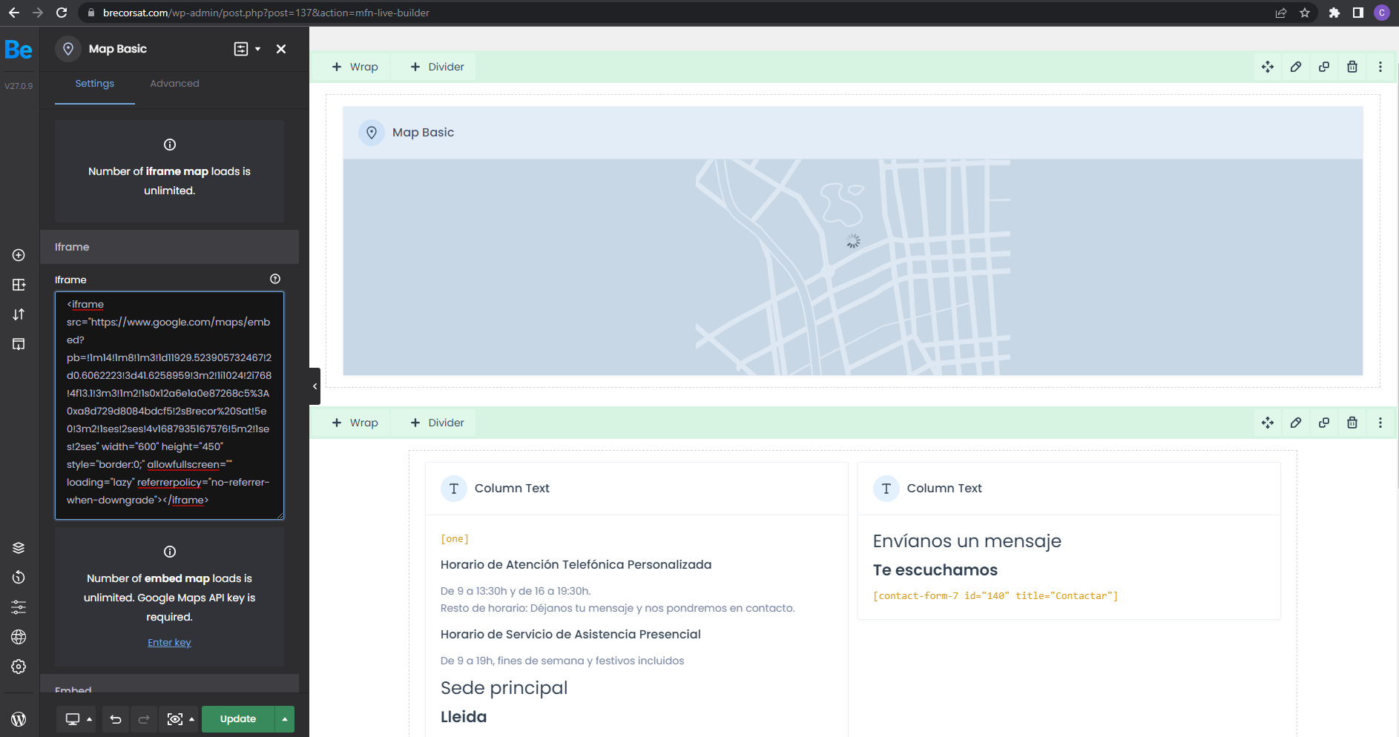This screenshot has height=737, width=1399.
Task: Click the Iframe help question icon
Action: point(275,279)
